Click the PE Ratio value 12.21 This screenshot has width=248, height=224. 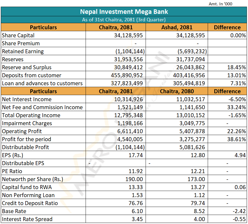tap(198, 171)
